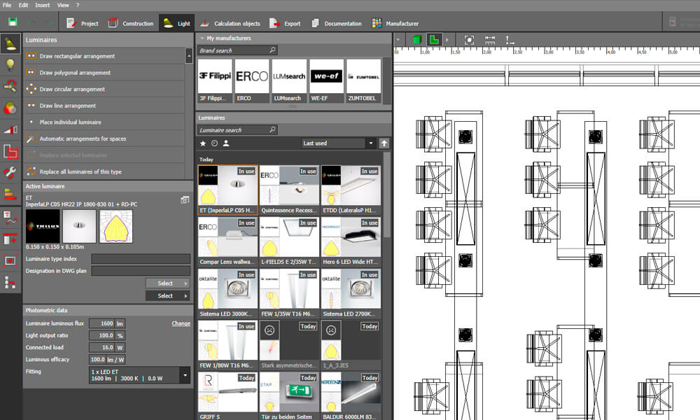The height and width of the screenshot is (420, 700).
Task: Toggle the clock recently used filter
Action: coord(214,143)
